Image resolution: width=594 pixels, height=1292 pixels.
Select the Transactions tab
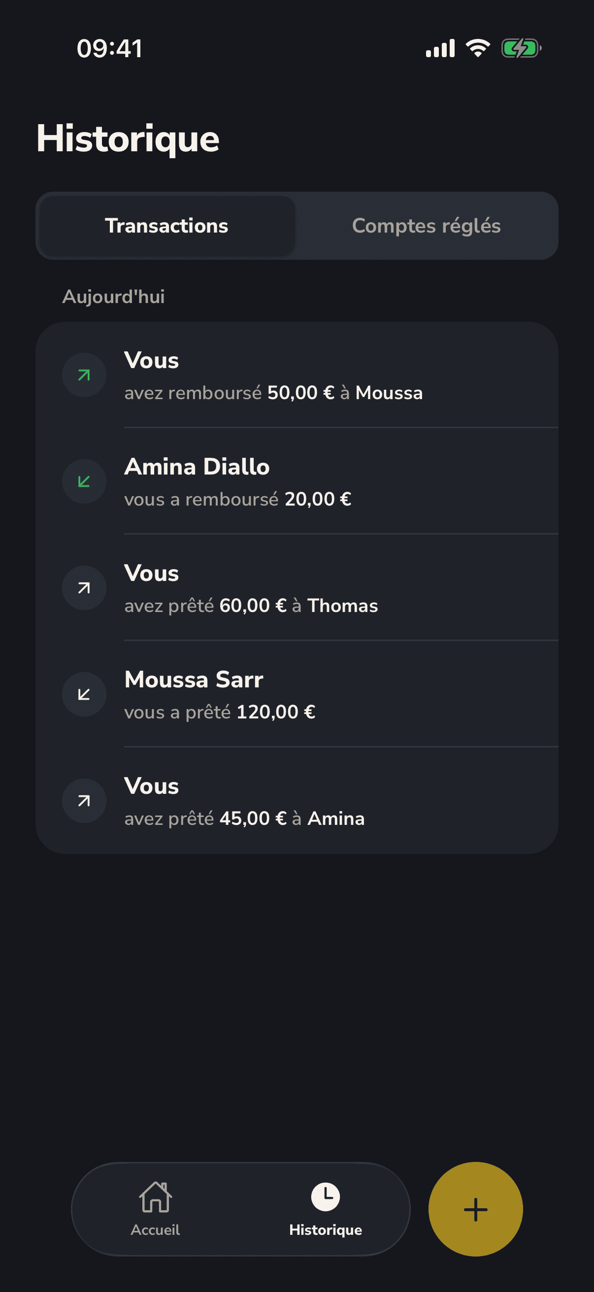click(x=166, y=226)
